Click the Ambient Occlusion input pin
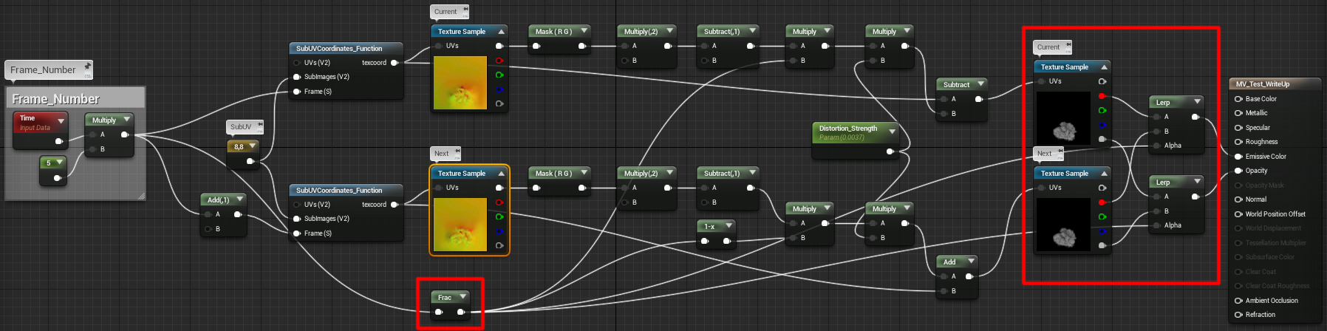This screenshot has width=1327, height=331. click(1238, 301)
